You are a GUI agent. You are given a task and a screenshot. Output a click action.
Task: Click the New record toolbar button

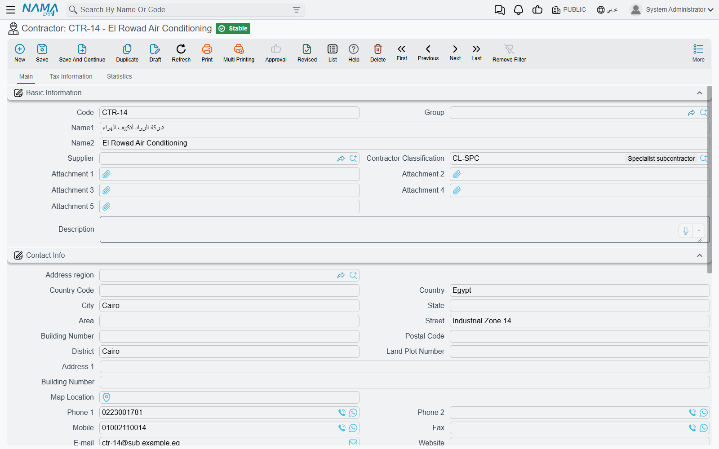[x=20, y=53]
